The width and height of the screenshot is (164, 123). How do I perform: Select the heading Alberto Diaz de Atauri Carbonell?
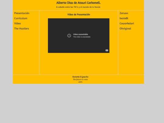point(78,3)
